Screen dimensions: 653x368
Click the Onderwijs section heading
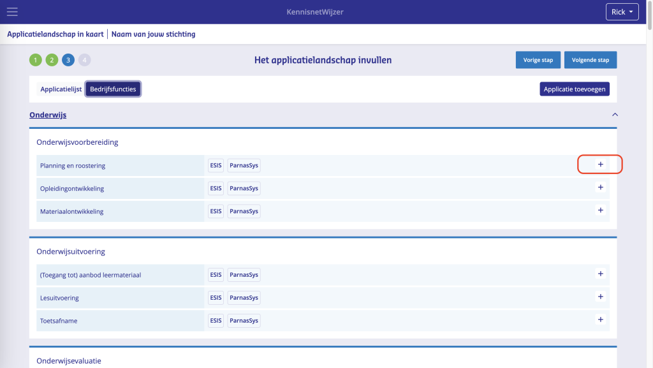pyautogui.click(x=48, y=115)
